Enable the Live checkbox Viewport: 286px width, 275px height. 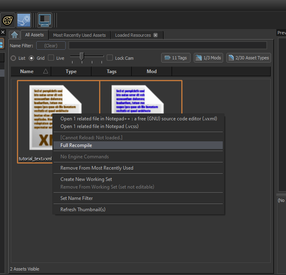pos(51,58)
